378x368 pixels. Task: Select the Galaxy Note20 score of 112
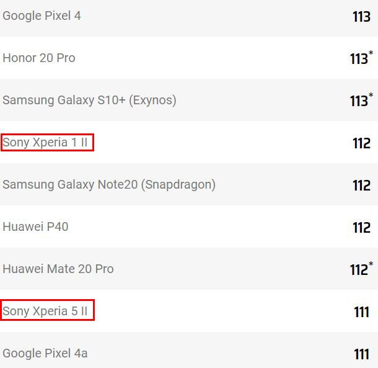[x=361, y=186]
